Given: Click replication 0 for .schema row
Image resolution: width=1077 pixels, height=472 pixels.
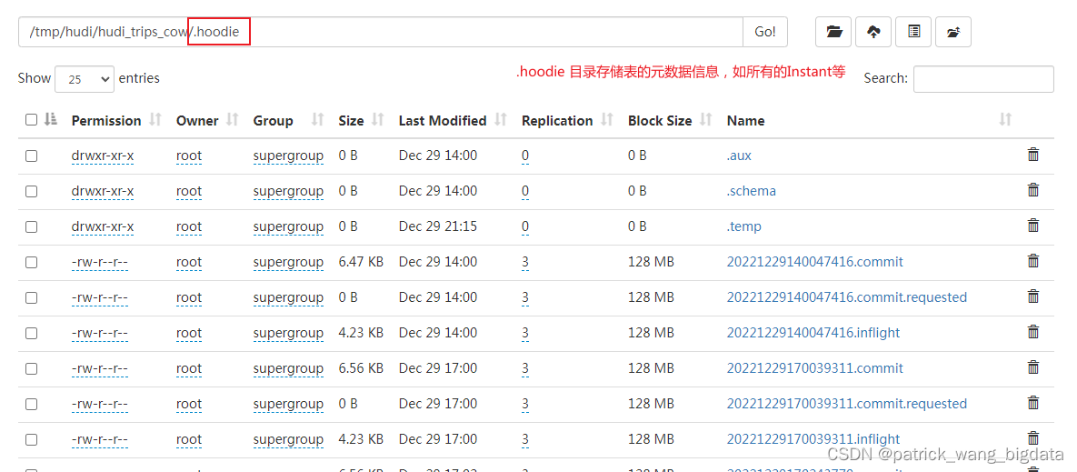Looking at the screenshot, I should pos(525,191).
